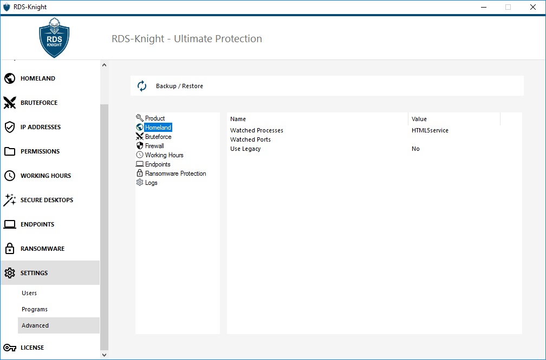This screenshot has height=360, width=546.
Task: Click the Working Hours clock icon in tree
Action: coord(140,155)
